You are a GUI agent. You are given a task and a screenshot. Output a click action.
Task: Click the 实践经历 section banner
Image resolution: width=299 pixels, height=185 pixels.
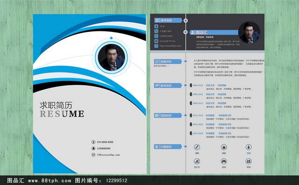(168, 115)
